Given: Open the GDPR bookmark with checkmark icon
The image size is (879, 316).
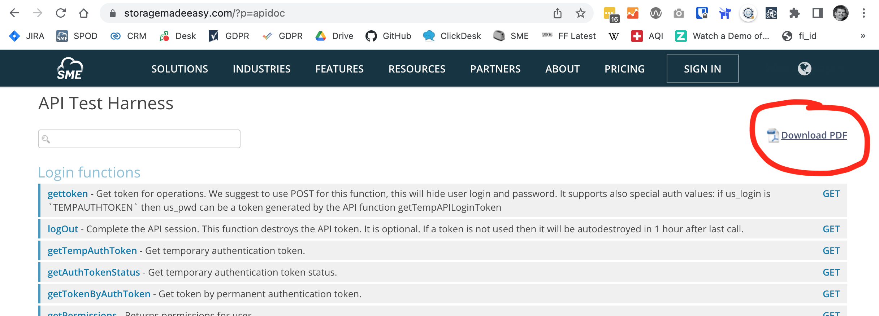Looking at the screenshot, I should 282,36.
